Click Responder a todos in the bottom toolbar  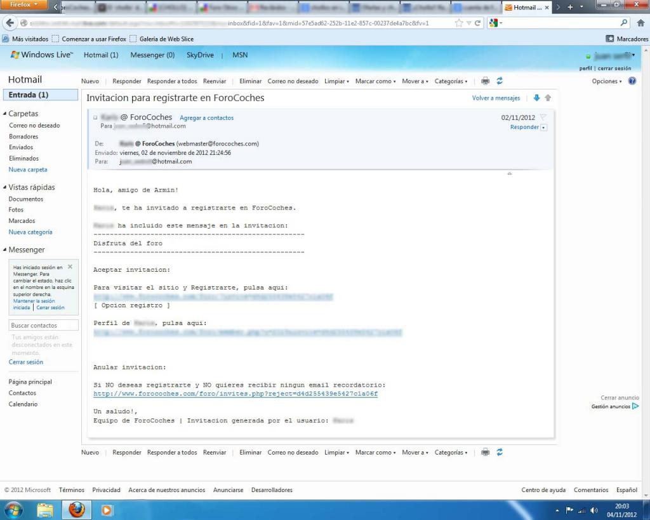pos(172,453)
